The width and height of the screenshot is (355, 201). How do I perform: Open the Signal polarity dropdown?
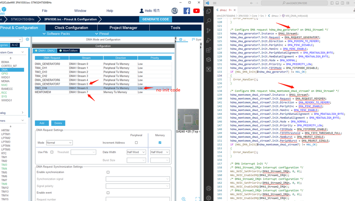[138, 186]
